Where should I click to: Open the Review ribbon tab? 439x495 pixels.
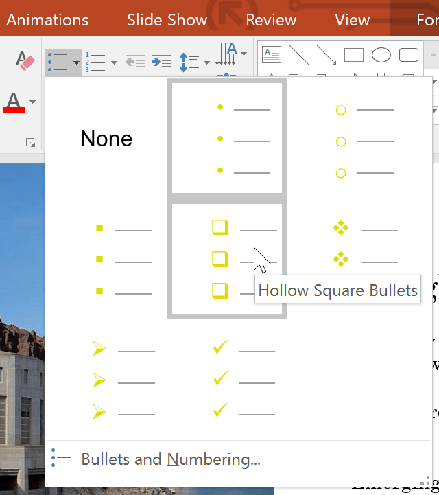point(271,20)
